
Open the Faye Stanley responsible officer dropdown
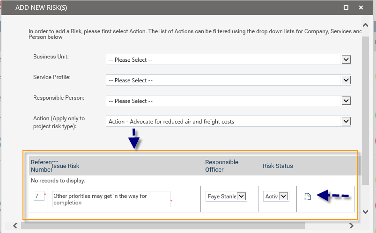(x=242, y=197)
